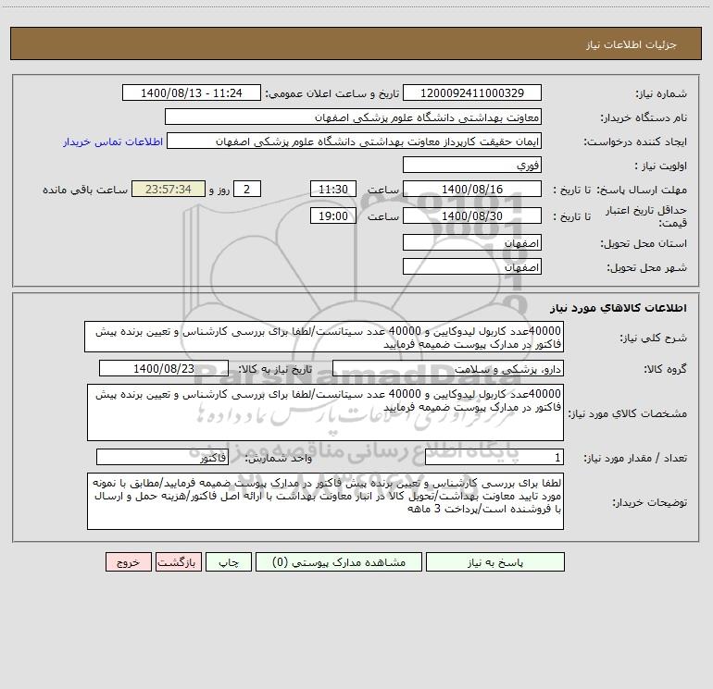Click the deadline time field 11:30
This screenshot has width=713, height=689.
(332, 189)
